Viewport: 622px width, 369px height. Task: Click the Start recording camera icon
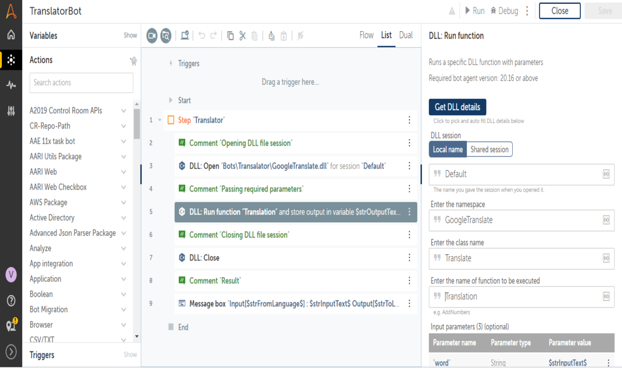152,35
